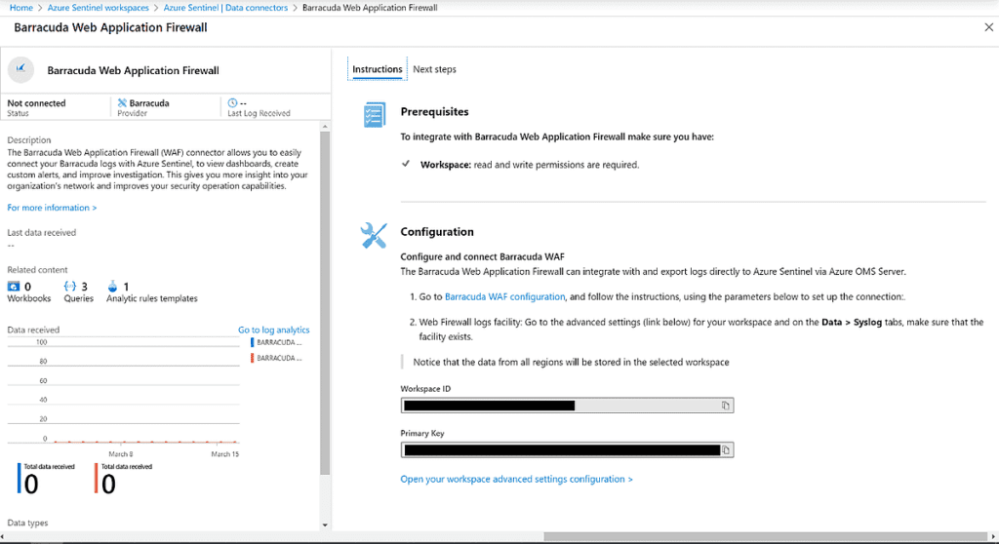Image resolution: width=999 pixels, height=544 pixels.
Task: Click the 'March 8' axis label
Action: point(120,454)
